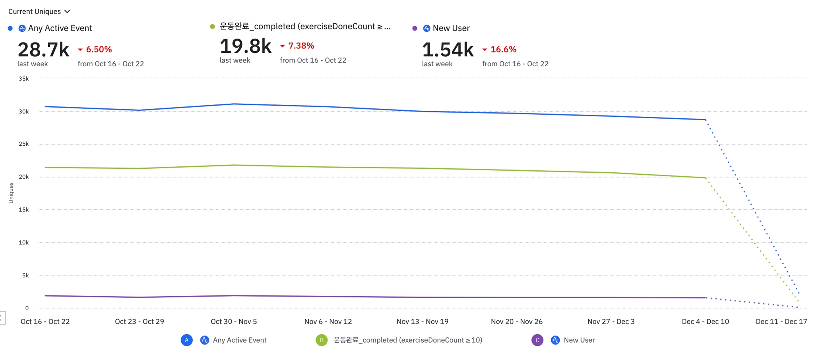Screen dimensions: 814x349
Task: Toggle New User text in bottom legend
Action: [x=579, y=340]
